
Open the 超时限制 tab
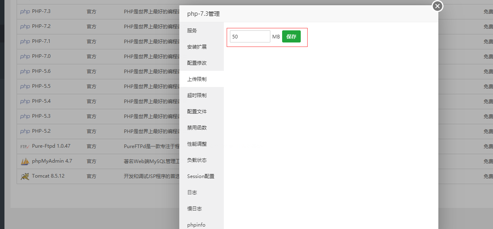click(x=202, y=95)
